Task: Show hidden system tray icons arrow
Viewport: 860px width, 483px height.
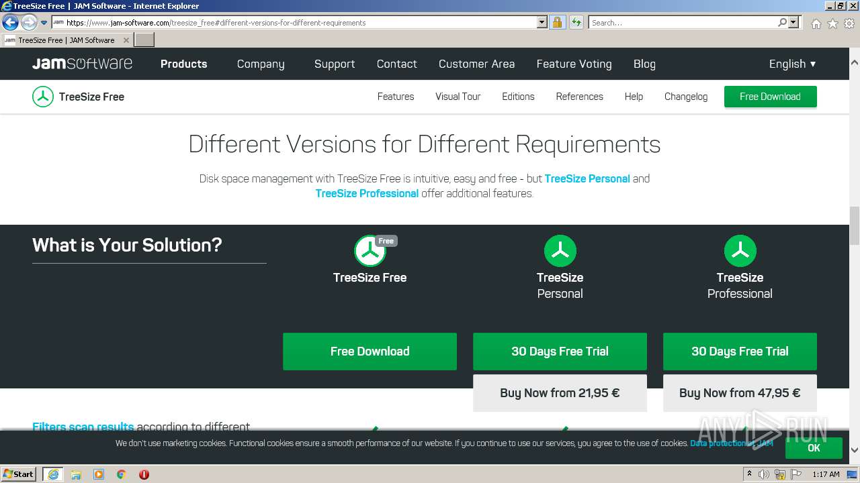Action: (749, 474)
